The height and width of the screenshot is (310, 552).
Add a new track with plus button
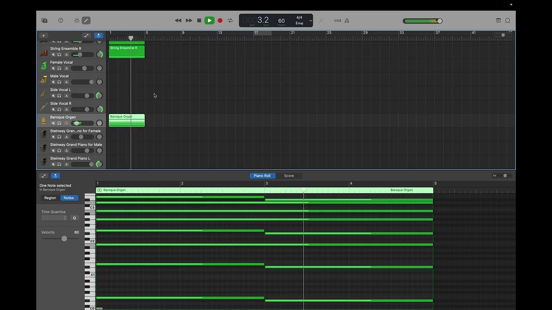(43, 36)
